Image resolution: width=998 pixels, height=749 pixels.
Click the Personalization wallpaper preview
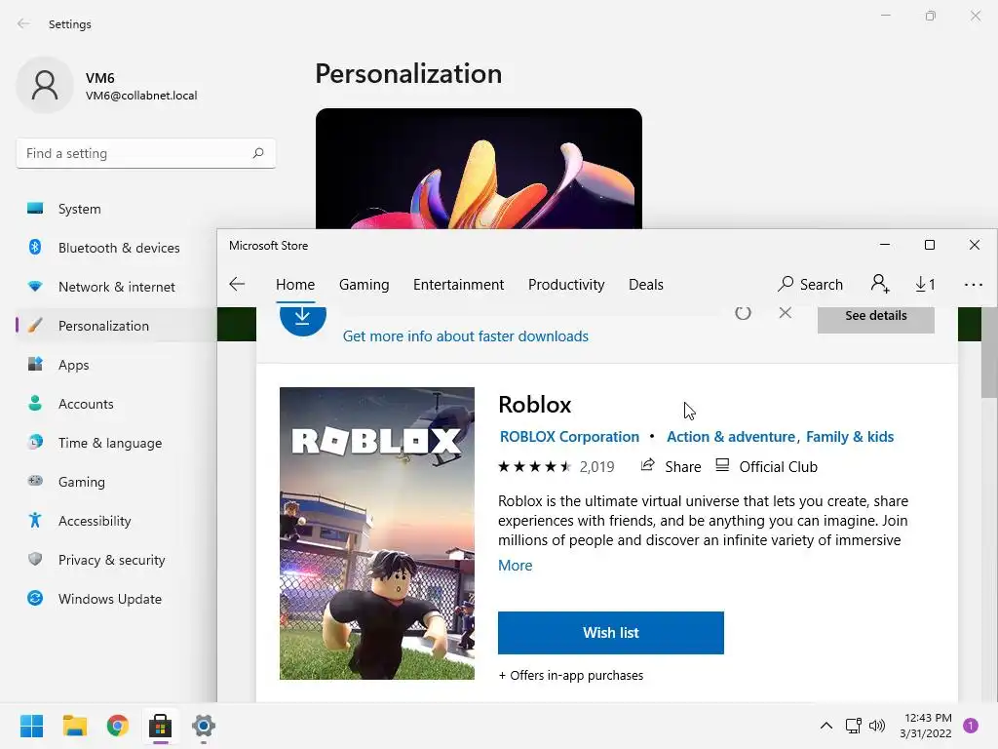point(479,169)
